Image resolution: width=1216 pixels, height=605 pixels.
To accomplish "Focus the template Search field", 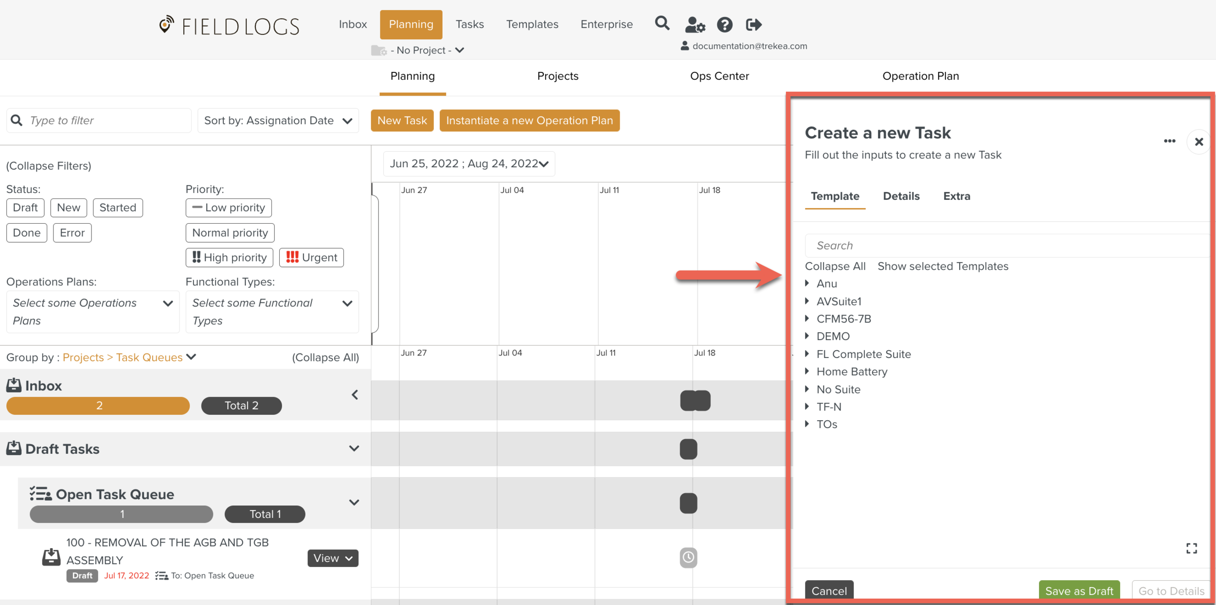I will pos(1007,246).
